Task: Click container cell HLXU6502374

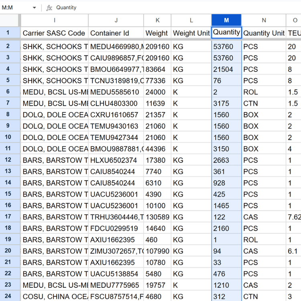Action: click(x=116, y=160)
